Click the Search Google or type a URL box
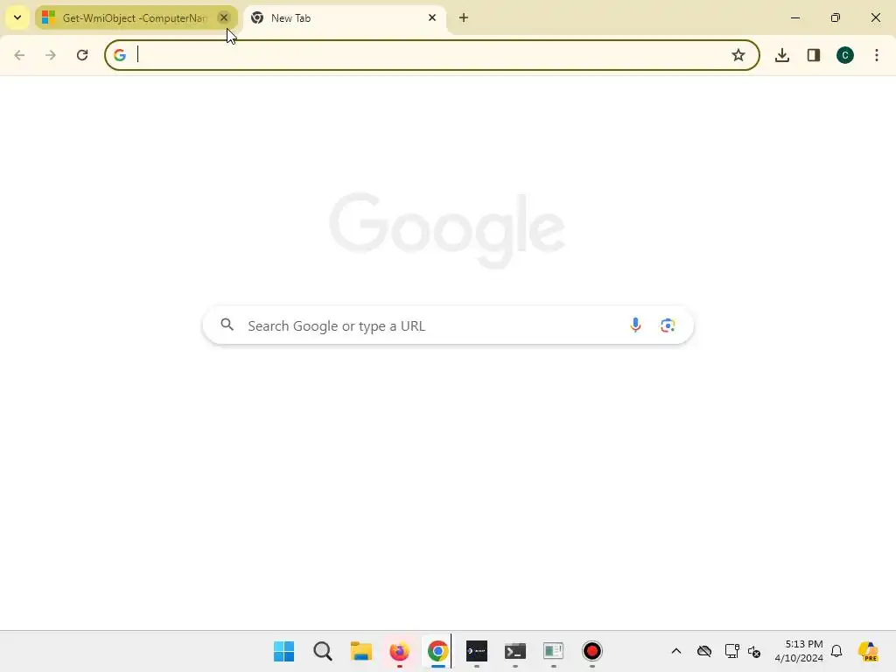The image size is (896, 672). click(x=448, y=325)
